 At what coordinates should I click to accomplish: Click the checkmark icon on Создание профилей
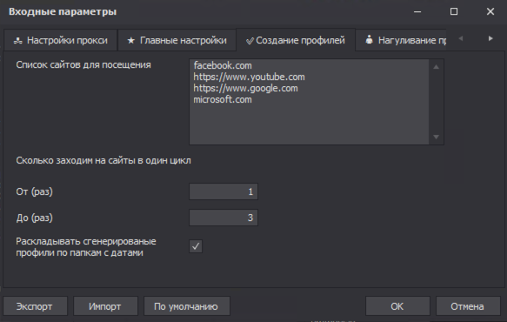(250, 41)
